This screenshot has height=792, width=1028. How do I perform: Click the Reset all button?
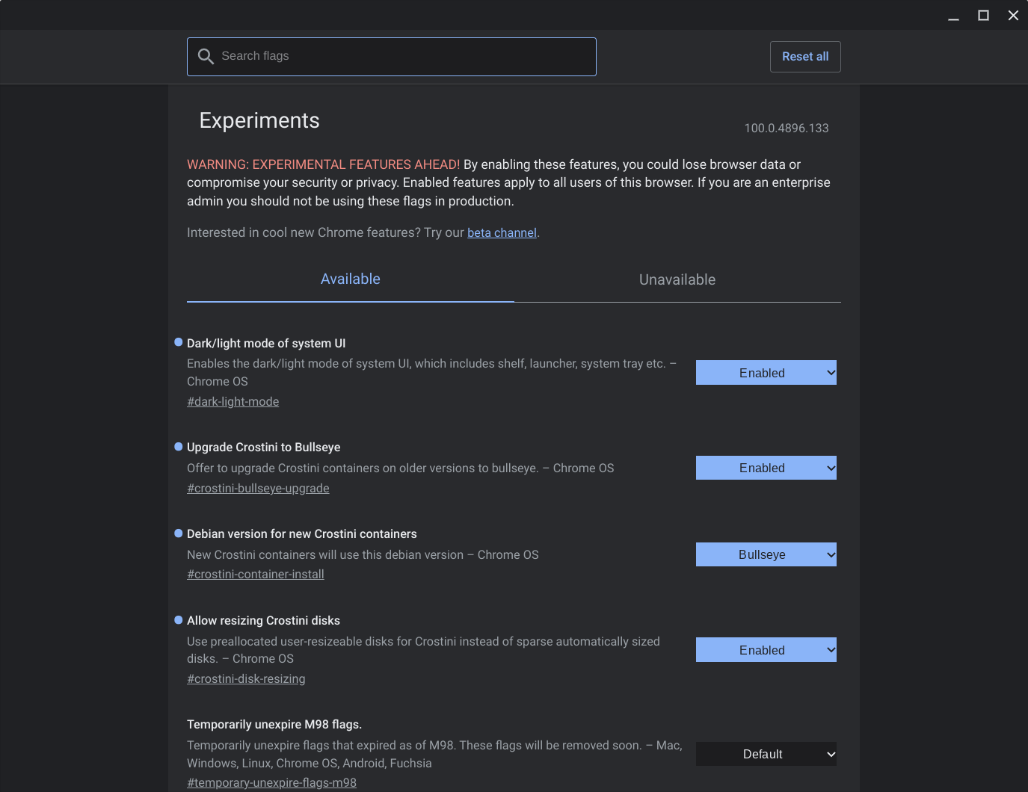click(805, 57)
